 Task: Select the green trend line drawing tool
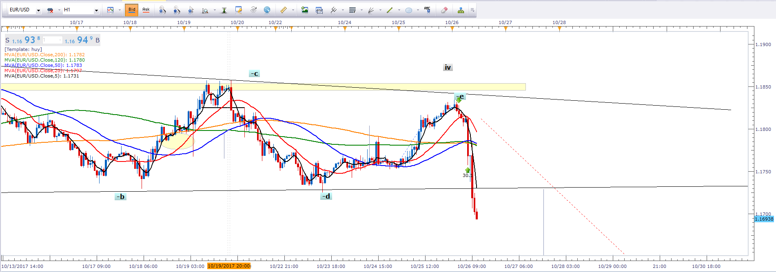390,10
